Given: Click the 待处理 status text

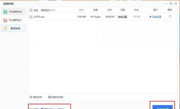Looking at the screenshot, I should click(x=137, y=17).
